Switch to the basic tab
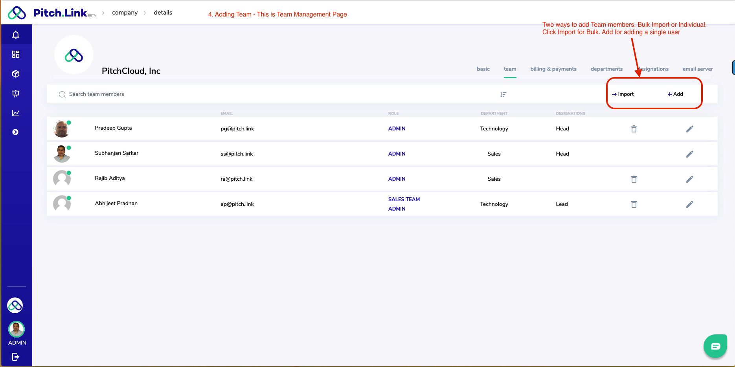The width and height of the screenshot is (735, 367). click(x=483, y=69)
